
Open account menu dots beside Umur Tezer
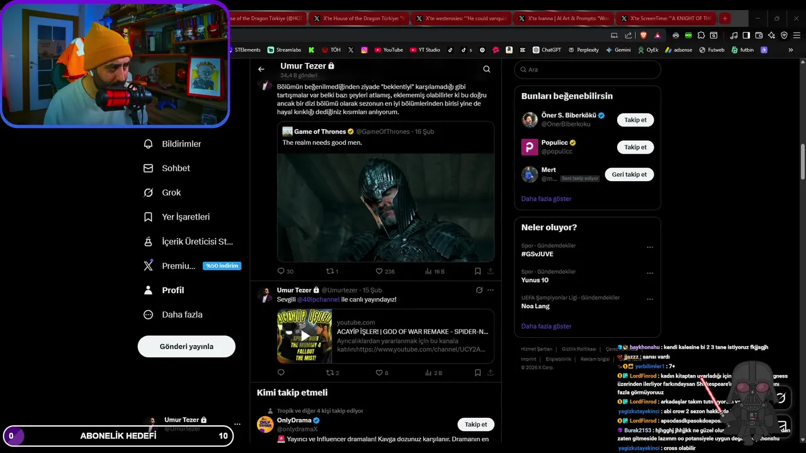click(237, 424)
